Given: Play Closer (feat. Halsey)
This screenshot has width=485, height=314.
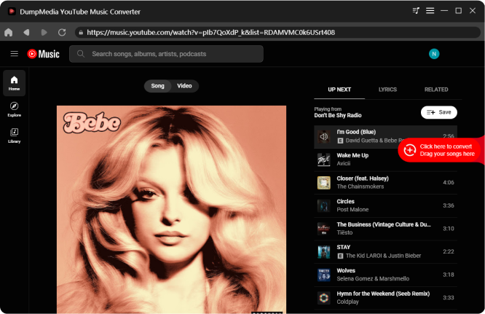Looking at the screenshot, I should click(x=385, y=183).
